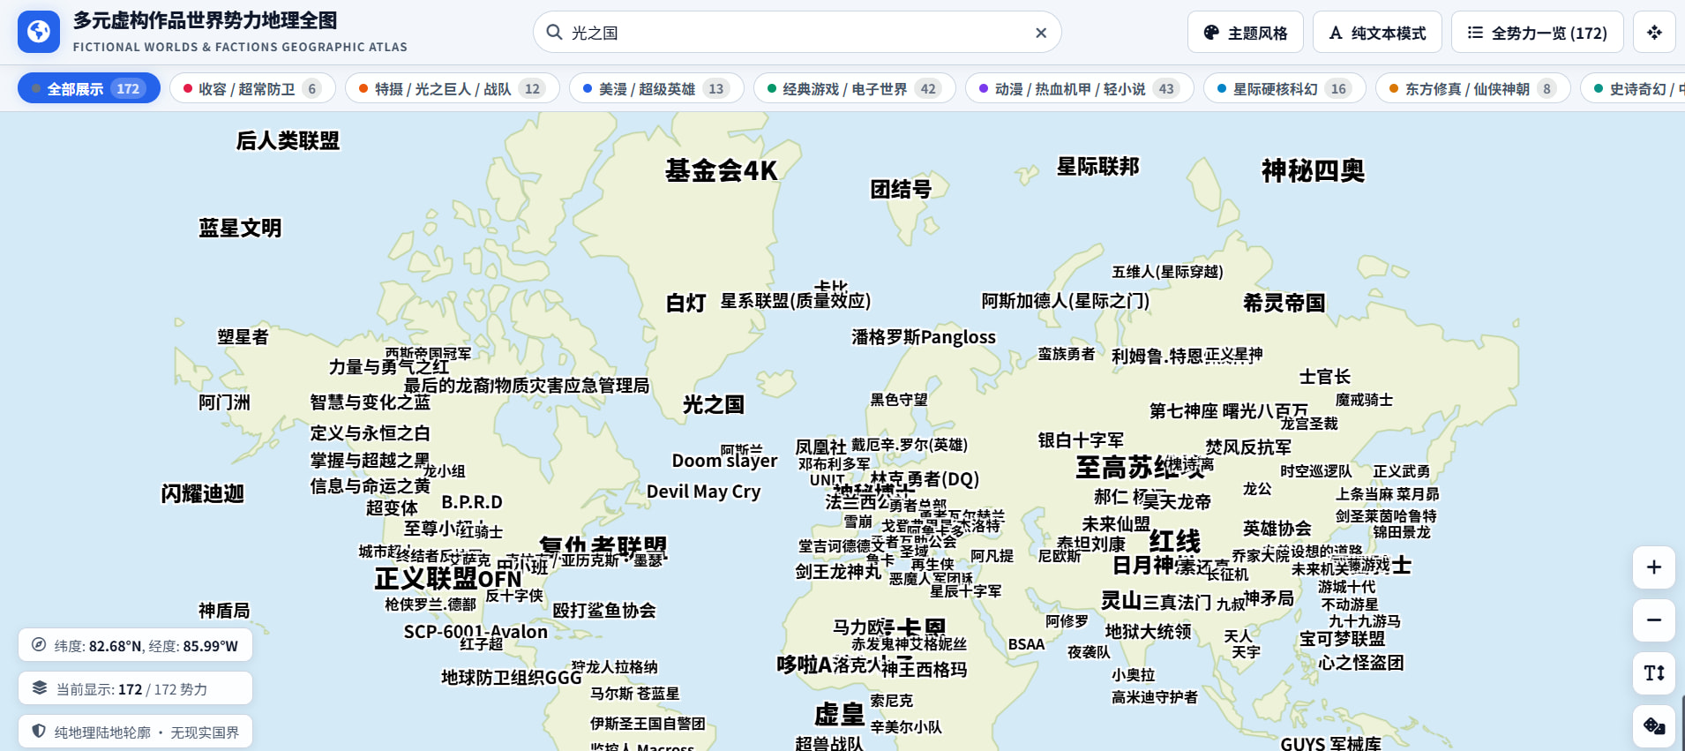Select the 星际联邦 label on the map

[1098, 167]
